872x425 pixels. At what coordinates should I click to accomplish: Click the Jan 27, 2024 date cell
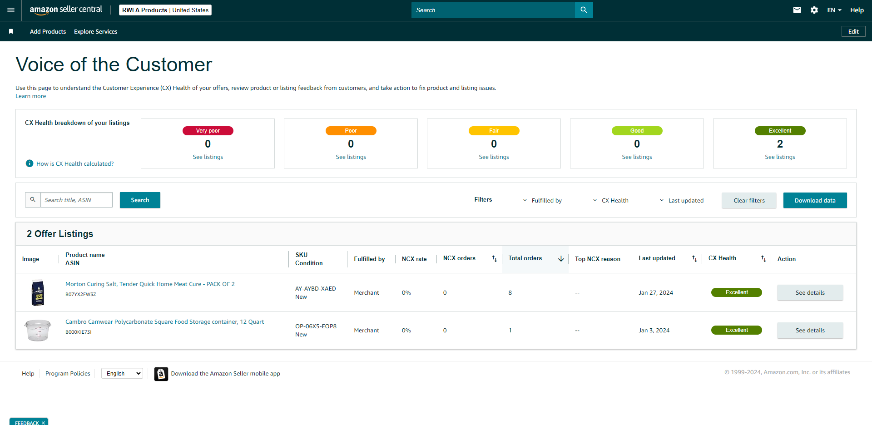[x=656, y=292]
